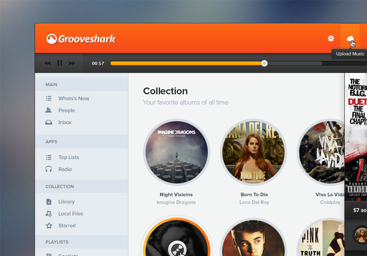The height and width of the screenshot is (256, 367).
Task: Open the Night Visions album cover
Action: (177, 152)
